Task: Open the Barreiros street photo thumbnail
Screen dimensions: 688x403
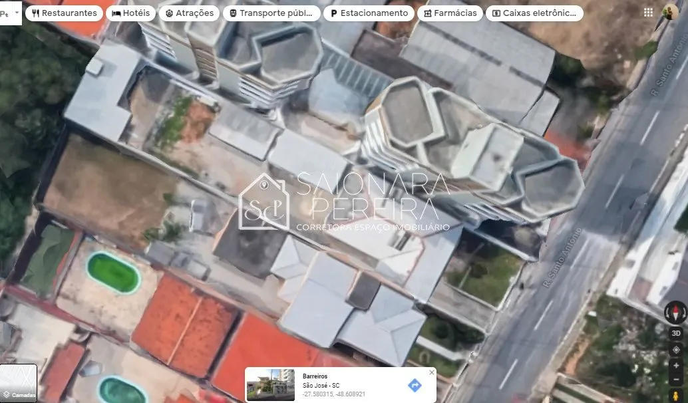Action: [270, 384]
